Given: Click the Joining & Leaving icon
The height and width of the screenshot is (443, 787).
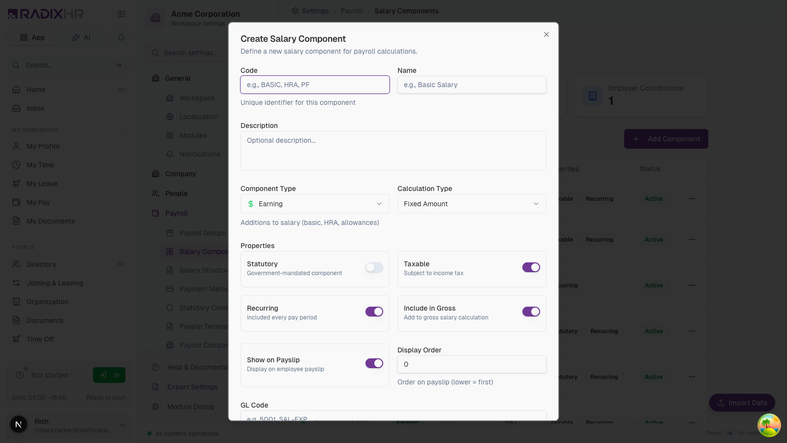Looking at the screenshot, I should pos(16,283).
